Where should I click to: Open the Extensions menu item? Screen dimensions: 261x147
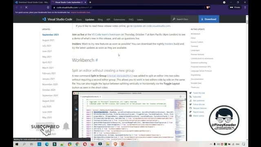click(119, 20)
